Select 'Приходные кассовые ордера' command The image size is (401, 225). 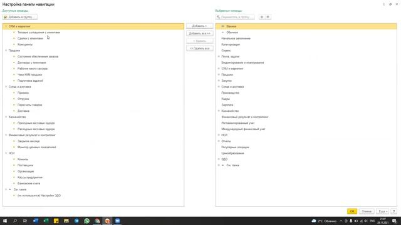tap(36, 123)
